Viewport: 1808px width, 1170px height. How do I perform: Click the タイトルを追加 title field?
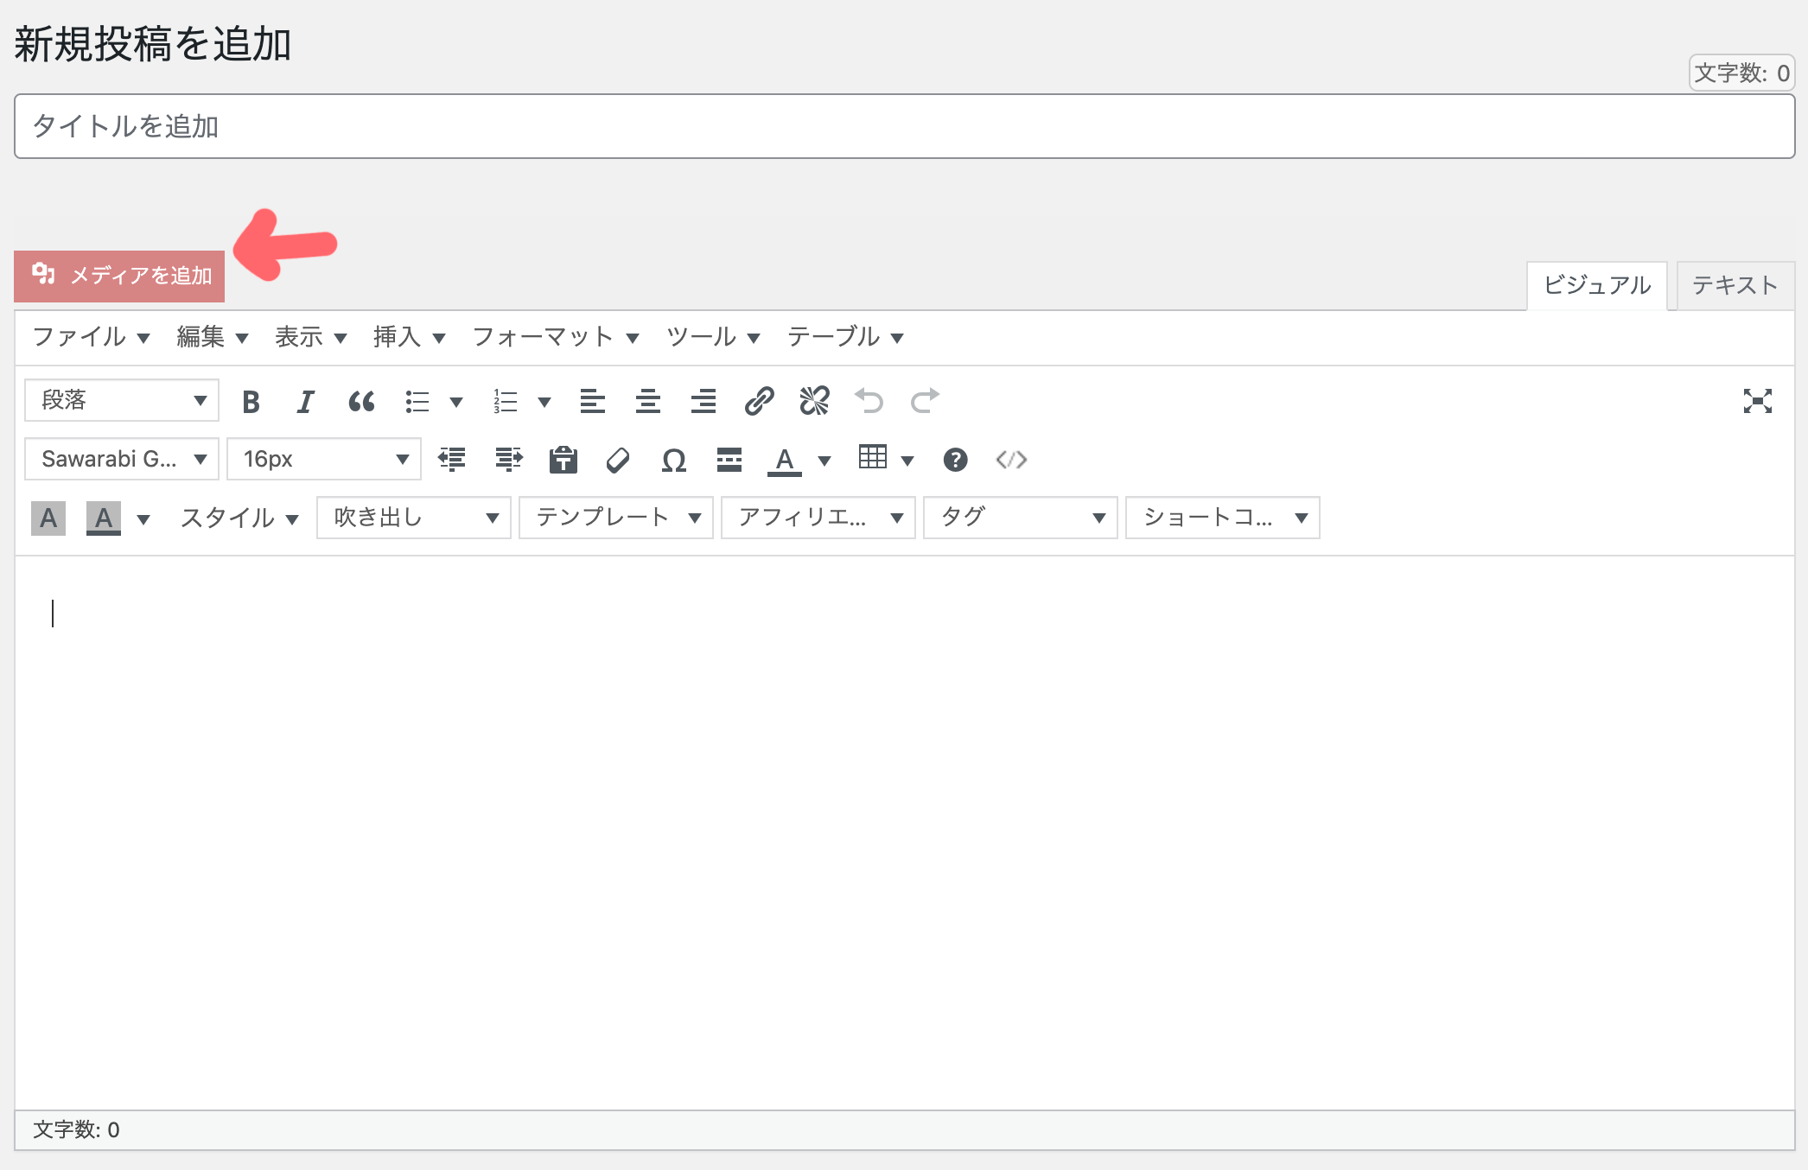tap(904, 127)
